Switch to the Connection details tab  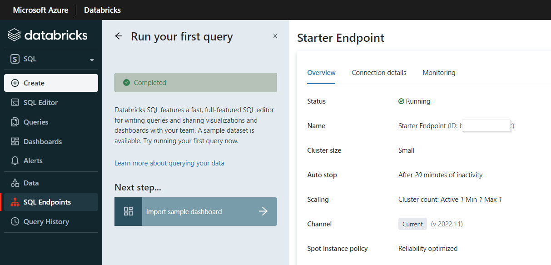(x=379, y=72)
